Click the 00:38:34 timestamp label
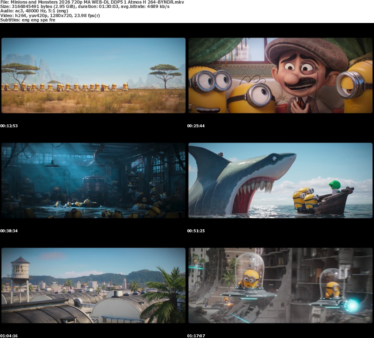The image size is (374, 338). tap(9, 231)
